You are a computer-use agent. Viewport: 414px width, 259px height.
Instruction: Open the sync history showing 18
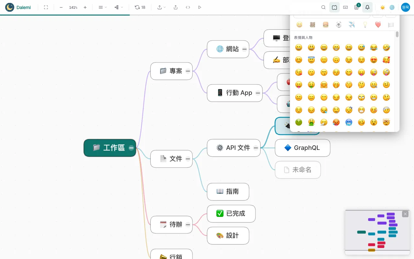click(x=140, y=7)
